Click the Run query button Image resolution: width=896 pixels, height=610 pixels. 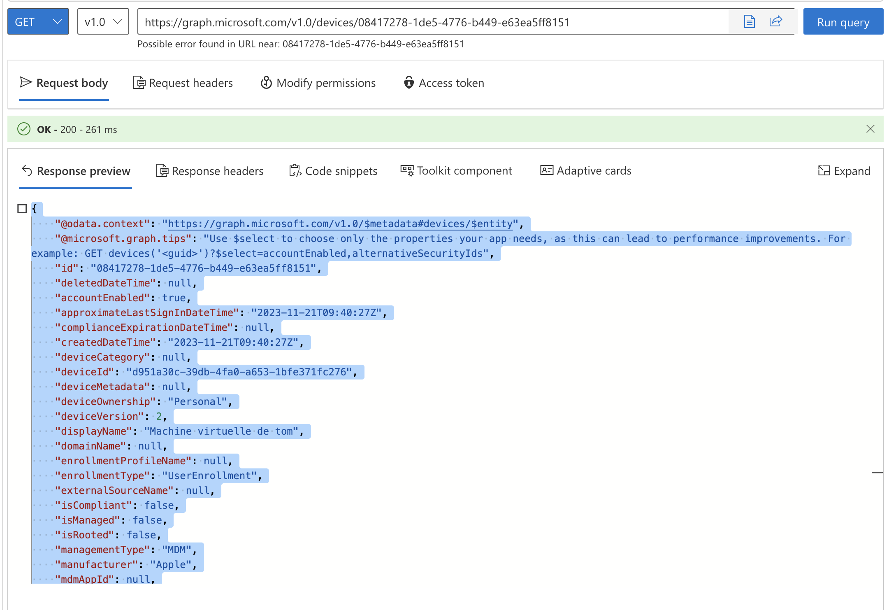(843, 21)
